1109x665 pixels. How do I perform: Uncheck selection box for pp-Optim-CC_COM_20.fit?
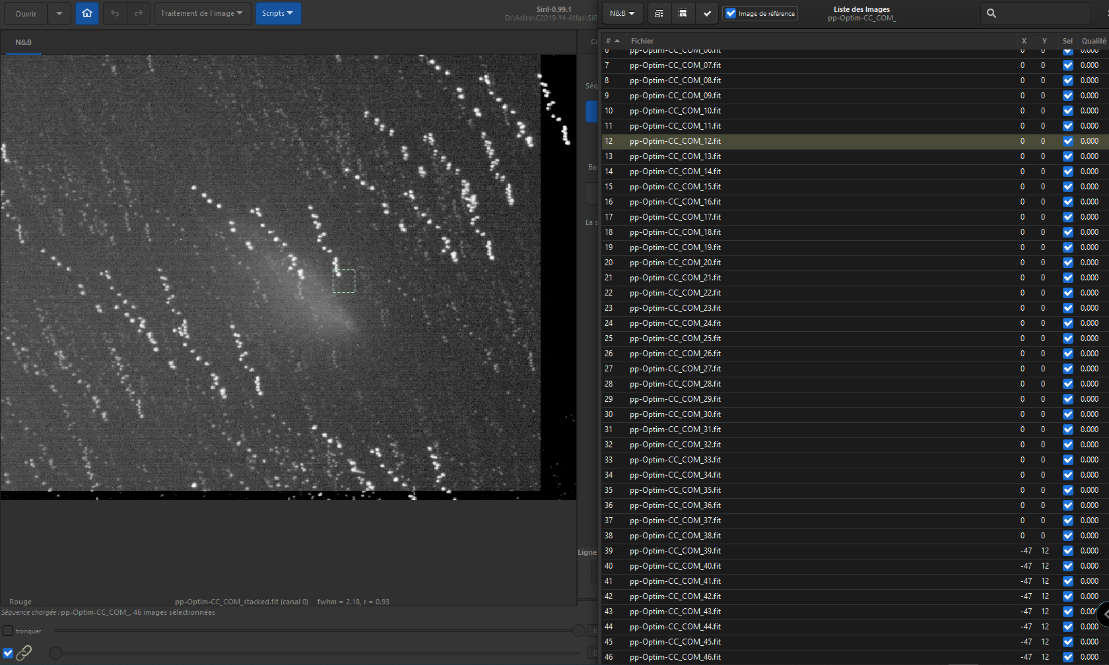[x=1067, y=263]
